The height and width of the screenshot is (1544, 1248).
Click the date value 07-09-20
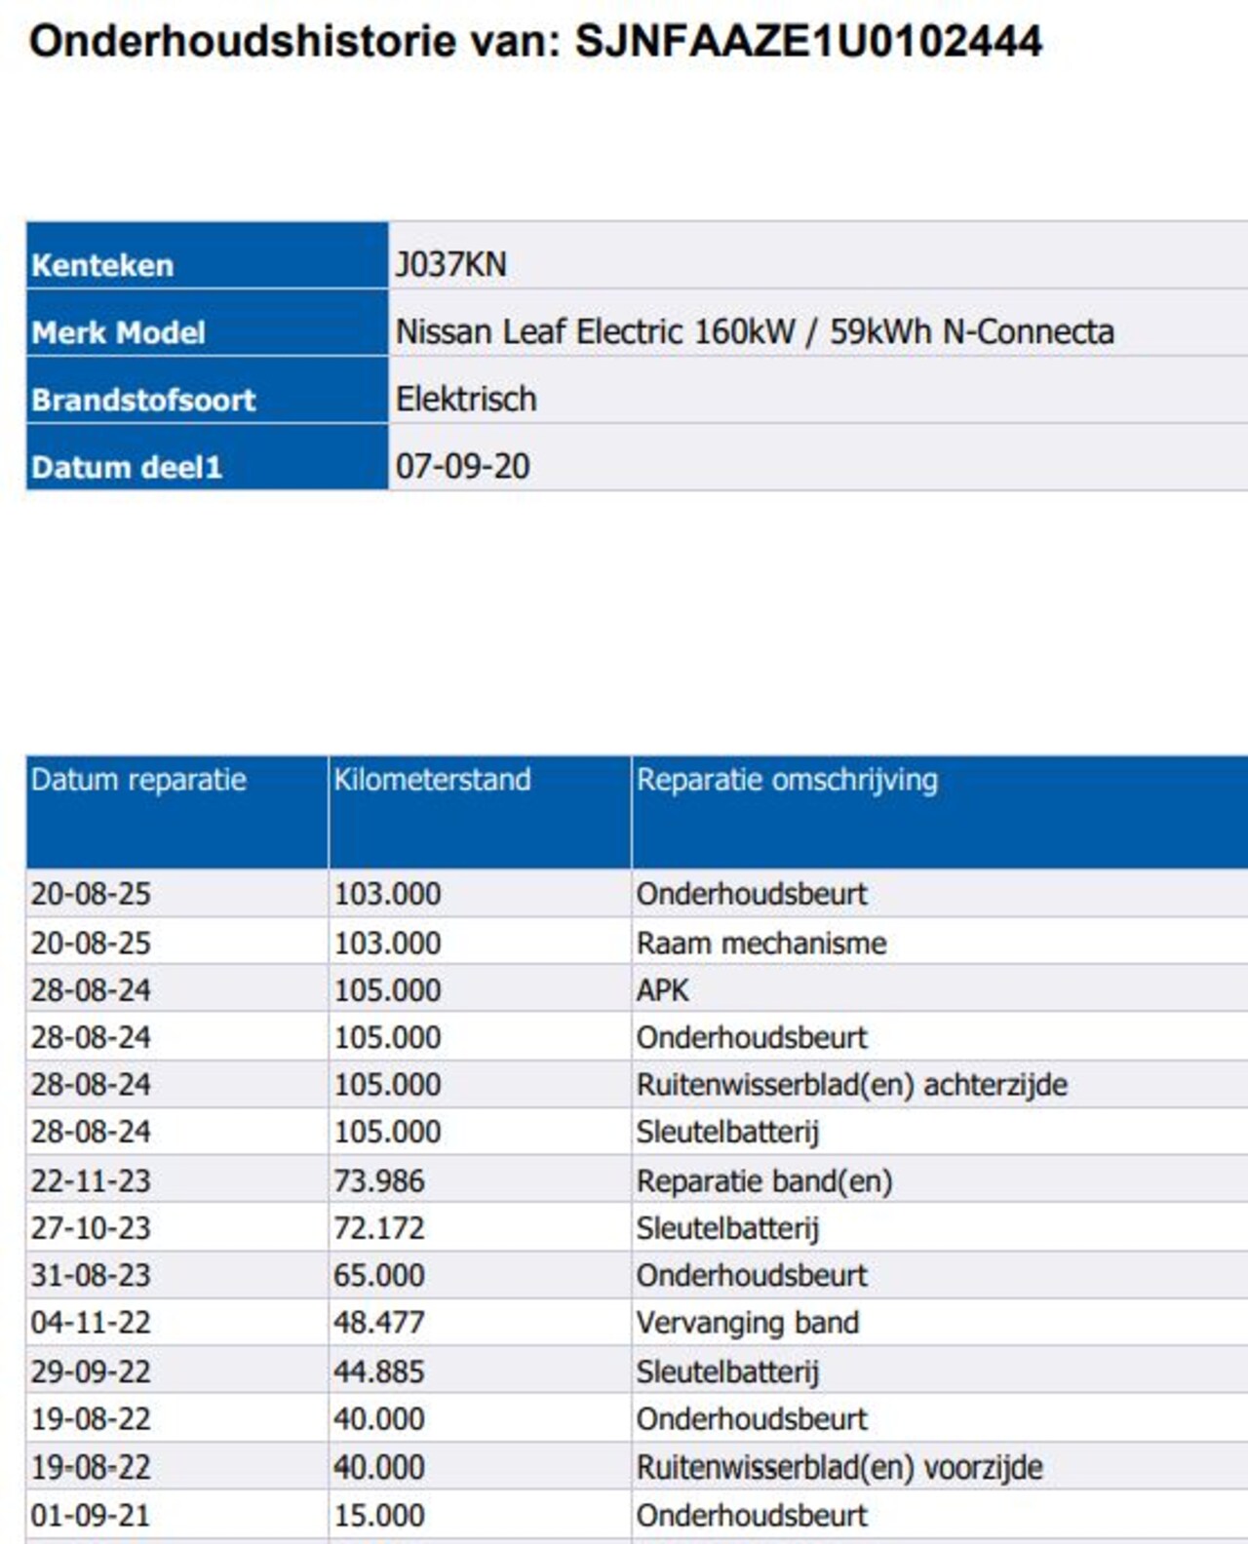point(462,467)
